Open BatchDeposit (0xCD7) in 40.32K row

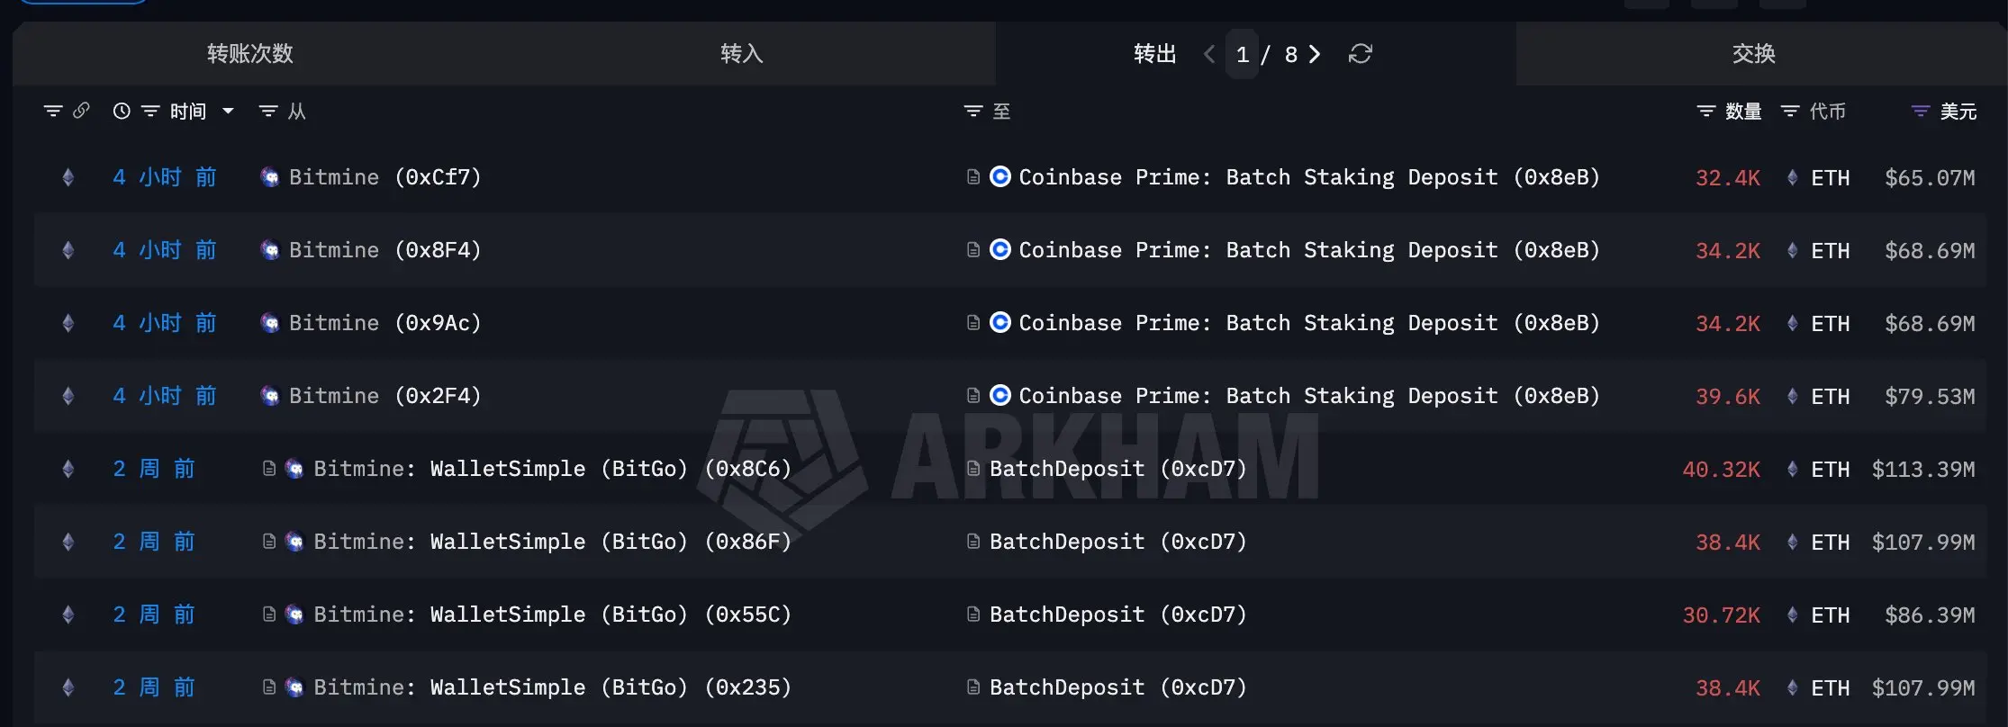[x=1117, y=469]
